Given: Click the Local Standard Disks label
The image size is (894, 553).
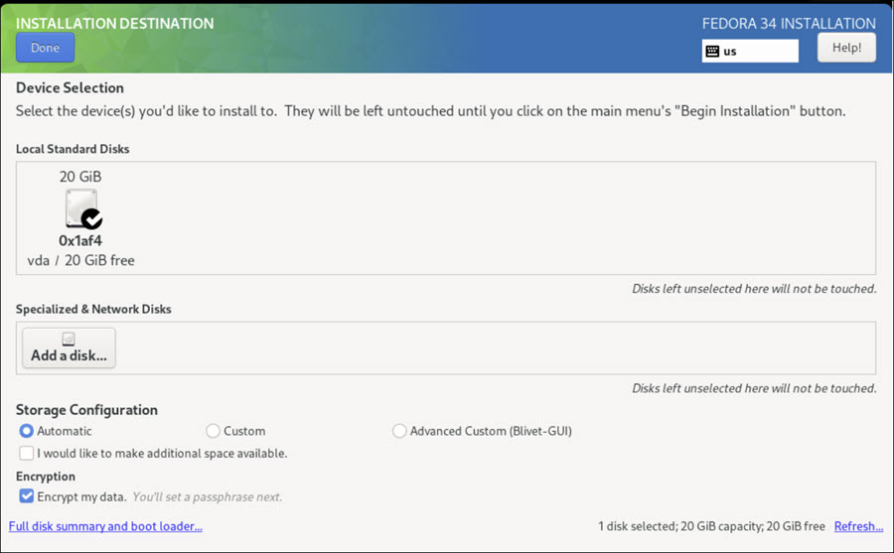Looking at the screenshot, I should [73, 149].
